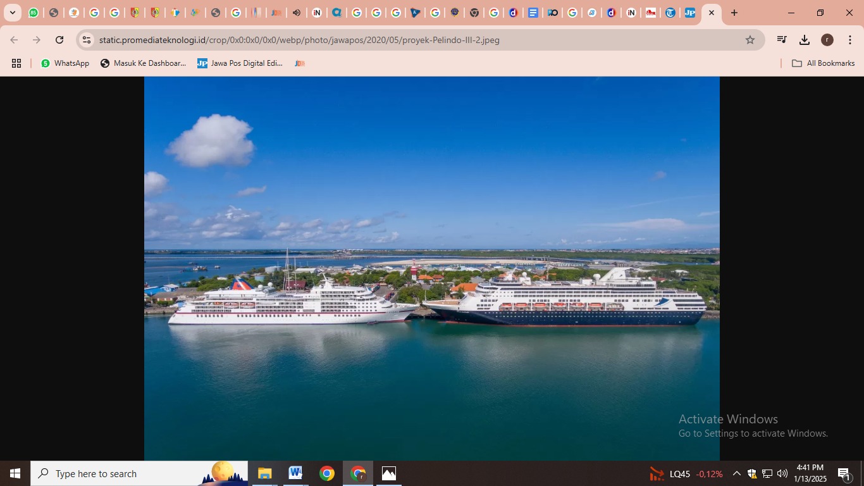
Task: Open the Windows Start menu
Action: [x=15, y=473]
